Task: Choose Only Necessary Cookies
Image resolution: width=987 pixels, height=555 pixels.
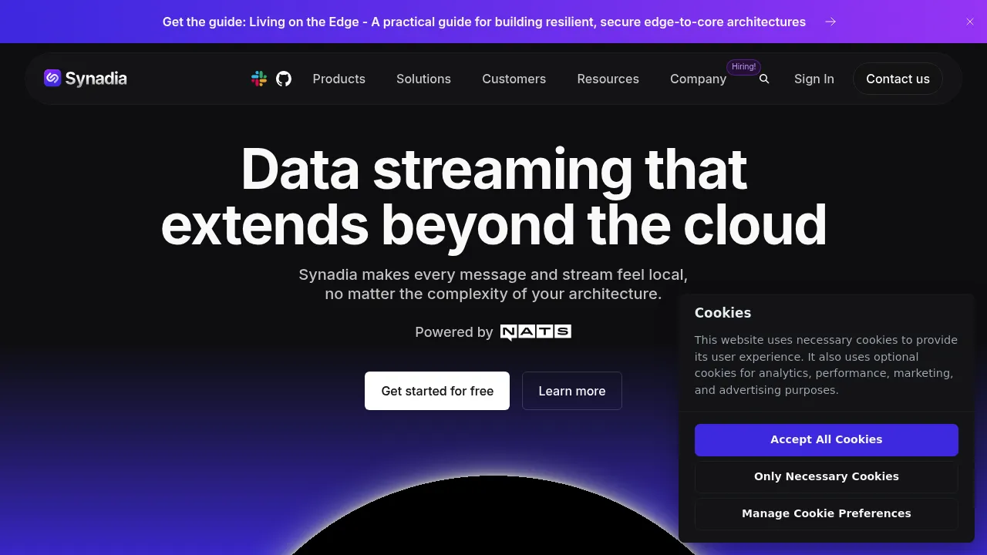Action: pos(827,476)
